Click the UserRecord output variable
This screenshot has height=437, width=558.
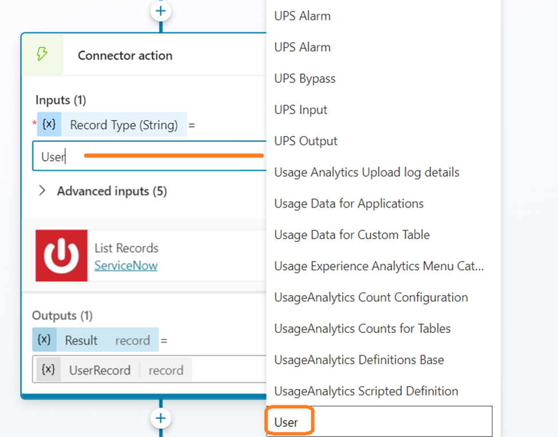tap(100, 370)
